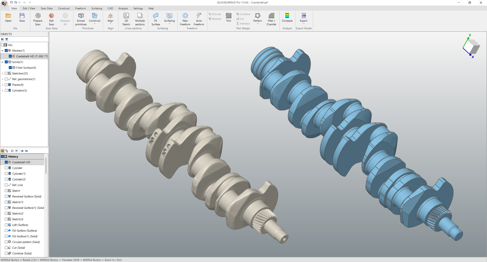
Task: Open the 2D Sketch tool
Action: click(x=126, y=18)
